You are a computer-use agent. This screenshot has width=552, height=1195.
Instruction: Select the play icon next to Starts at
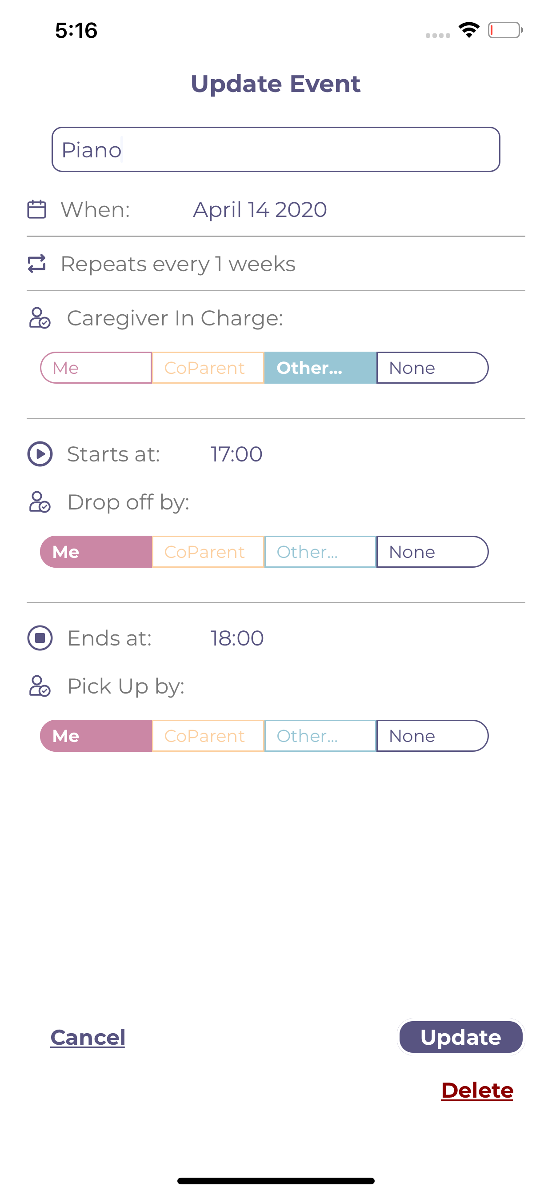(x=41, y=454)
